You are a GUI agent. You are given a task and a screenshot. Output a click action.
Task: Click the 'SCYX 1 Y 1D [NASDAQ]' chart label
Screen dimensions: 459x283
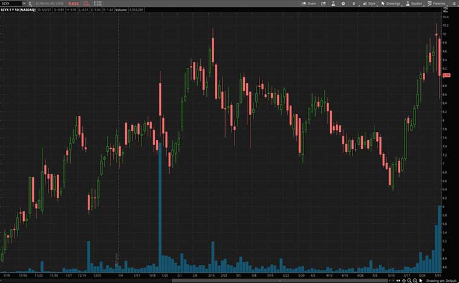tap(18, 10)
